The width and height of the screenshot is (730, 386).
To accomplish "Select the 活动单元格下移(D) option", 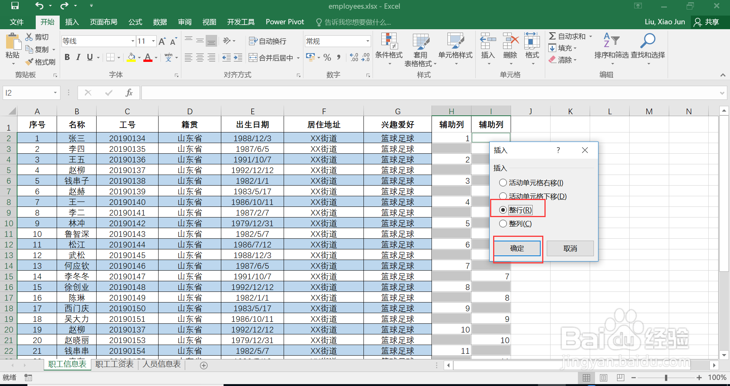I will pos(503,196).
